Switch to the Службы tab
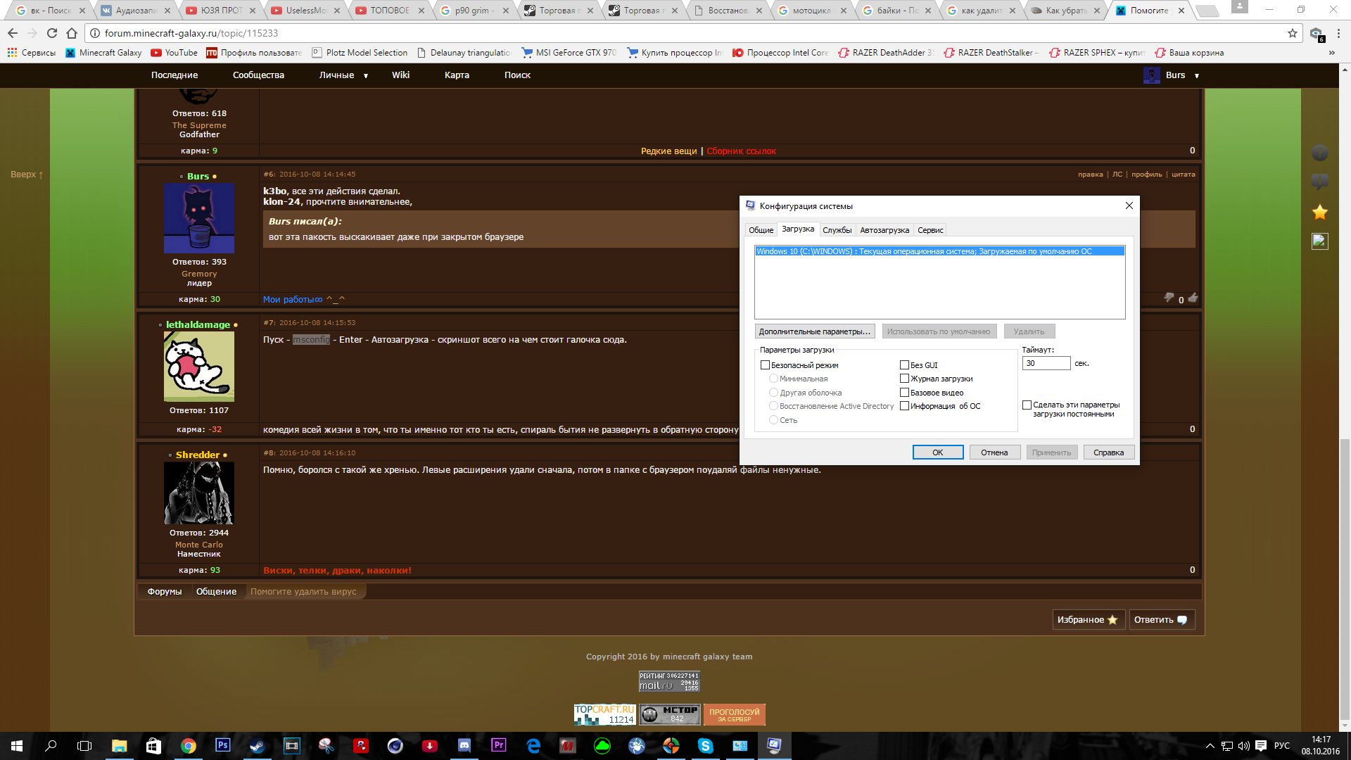The image size is (1351, 760). [x=837, y=230]
